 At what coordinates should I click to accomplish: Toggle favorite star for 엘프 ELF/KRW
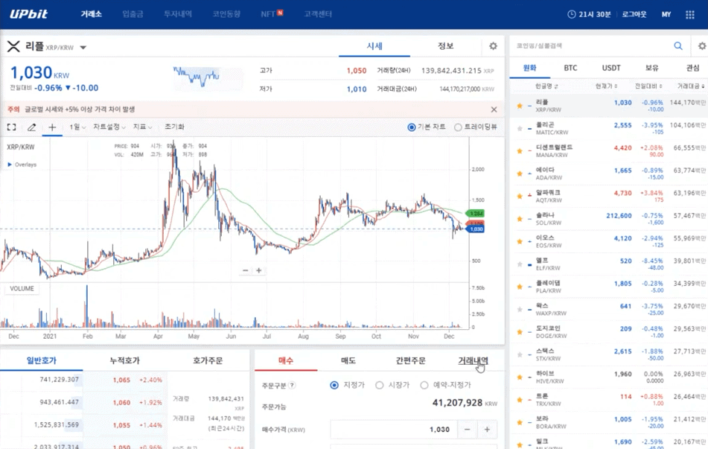click(x=520, y=264)
